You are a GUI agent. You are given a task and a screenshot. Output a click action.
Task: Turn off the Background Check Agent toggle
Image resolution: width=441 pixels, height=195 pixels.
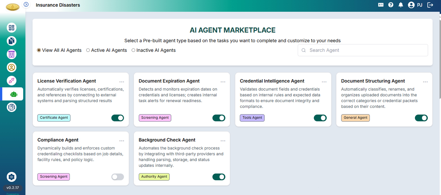219,177
